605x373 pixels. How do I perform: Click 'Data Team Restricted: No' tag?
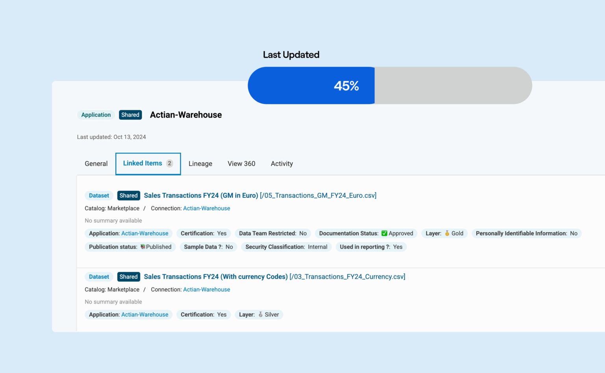(x=273, y=233)
